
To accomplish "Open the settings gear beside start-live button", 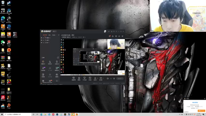I will coord(114,78).
